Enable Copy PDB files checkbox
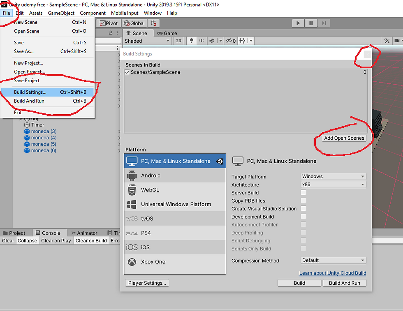This screenshot has width=403, height=311. coord(303,200)
